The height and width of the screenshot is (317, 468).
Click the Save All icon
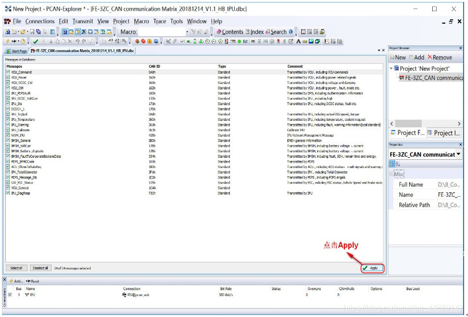38,31
